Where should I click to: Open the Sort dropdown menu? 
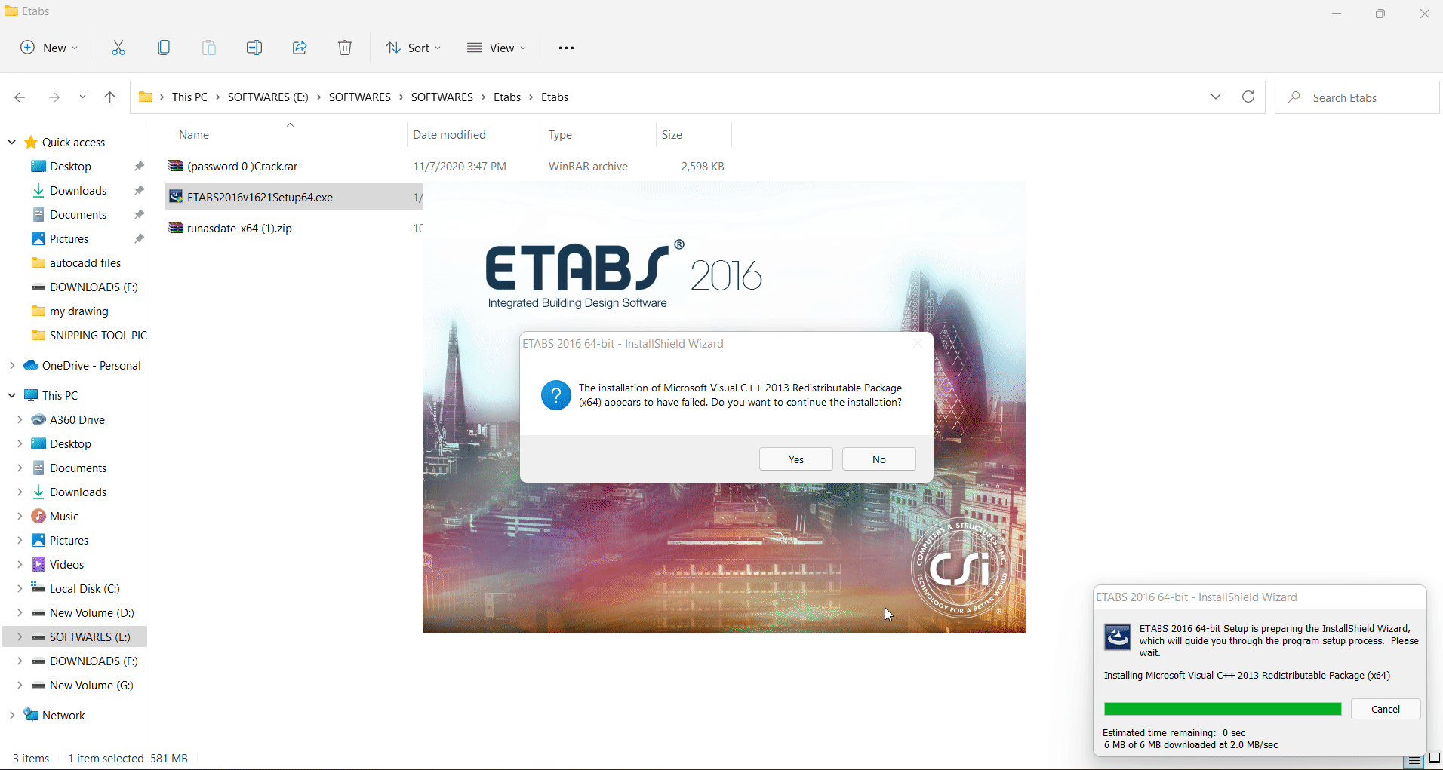tap(413, 48)
